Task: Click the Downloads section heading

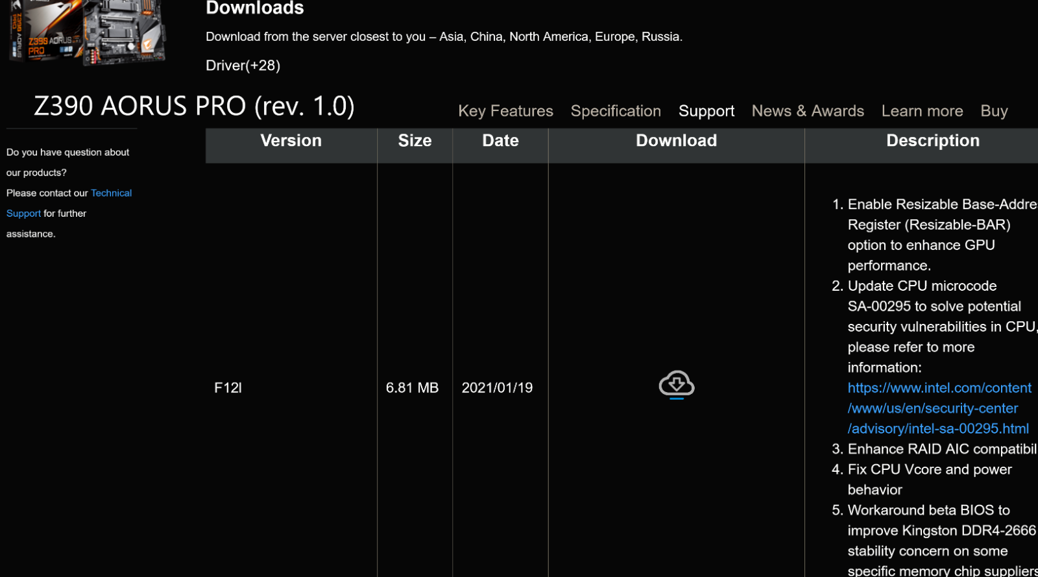Action: (255, 8)
